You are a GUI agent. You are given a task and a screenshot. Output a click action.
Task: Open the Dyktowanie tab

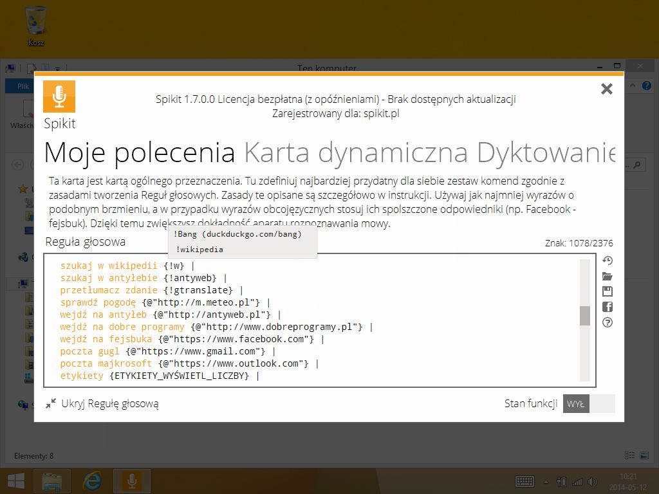(x=546, y=152)
